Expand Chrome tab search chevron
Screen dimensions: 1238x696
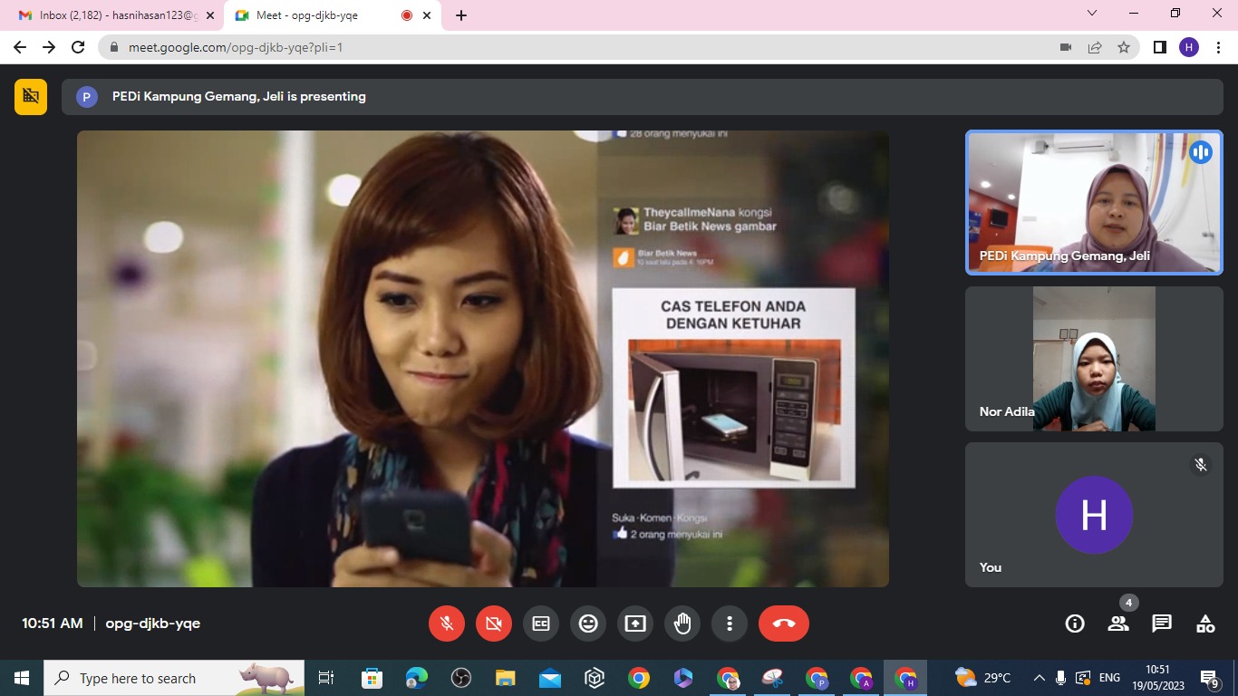click(1092, 14)
